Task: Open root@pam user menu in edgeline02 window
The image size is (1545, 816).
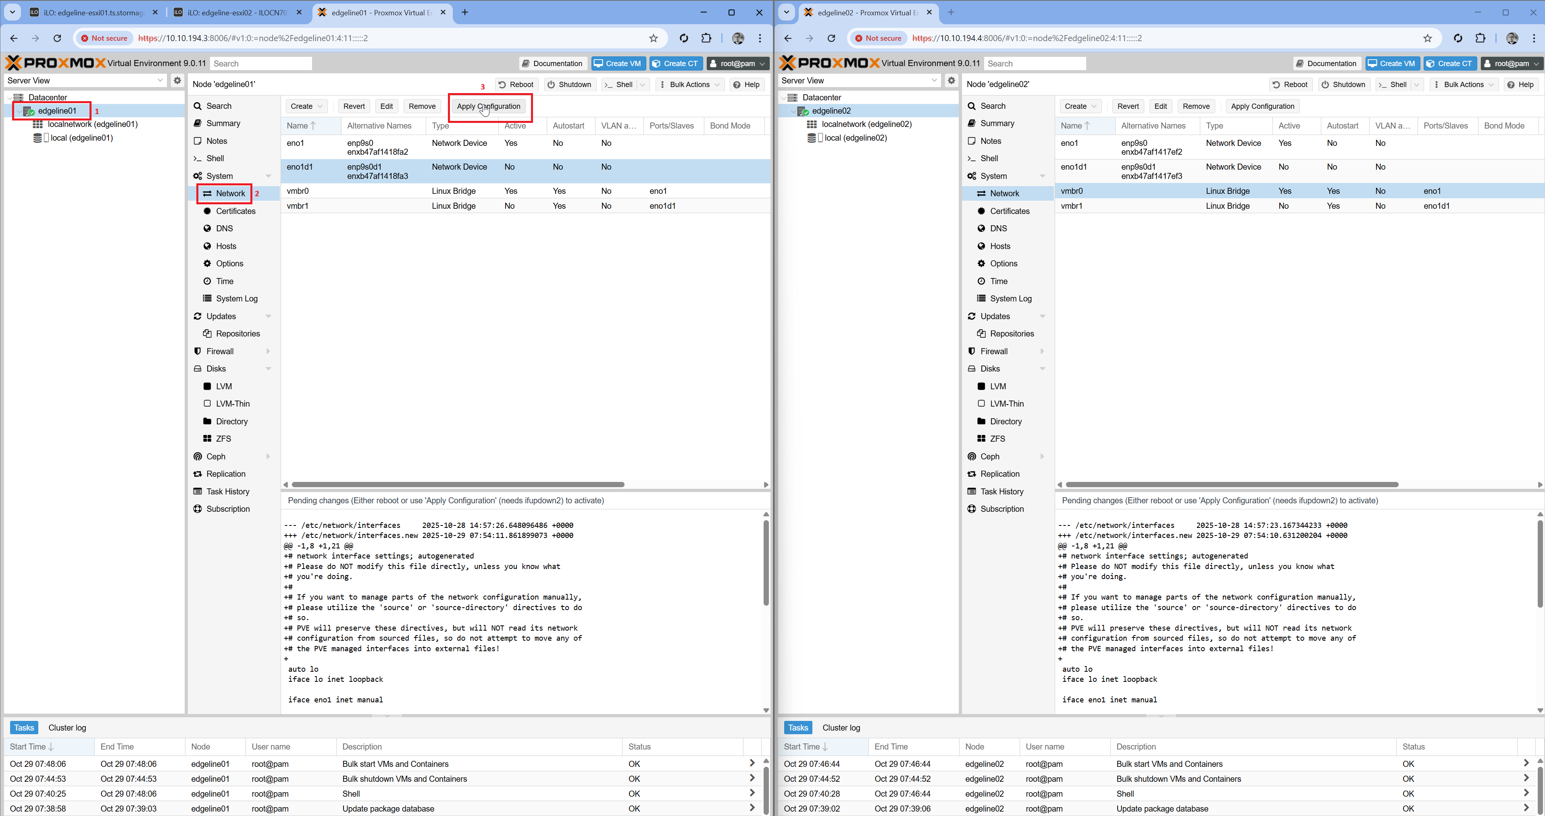Action: pos(1512,64)
